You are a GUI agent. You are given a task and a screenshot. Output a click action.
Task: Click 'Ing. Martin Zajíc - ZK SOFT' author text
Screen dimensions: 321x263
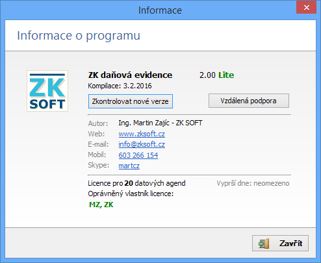[x=160, y=123]
